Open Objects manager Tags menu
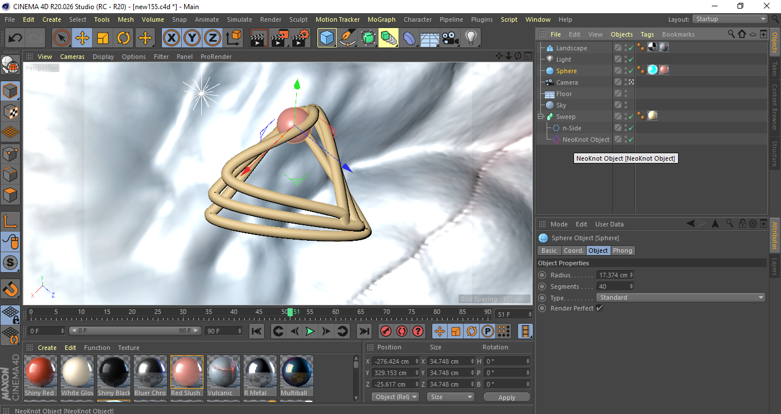This screenshot has height=414, width=781. coord(647,34)
